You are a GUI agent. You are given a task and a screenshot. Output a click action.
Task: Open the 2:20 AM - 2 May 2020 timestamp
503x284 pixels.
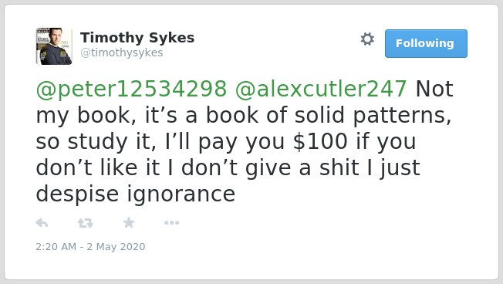(x=90, y=247)
